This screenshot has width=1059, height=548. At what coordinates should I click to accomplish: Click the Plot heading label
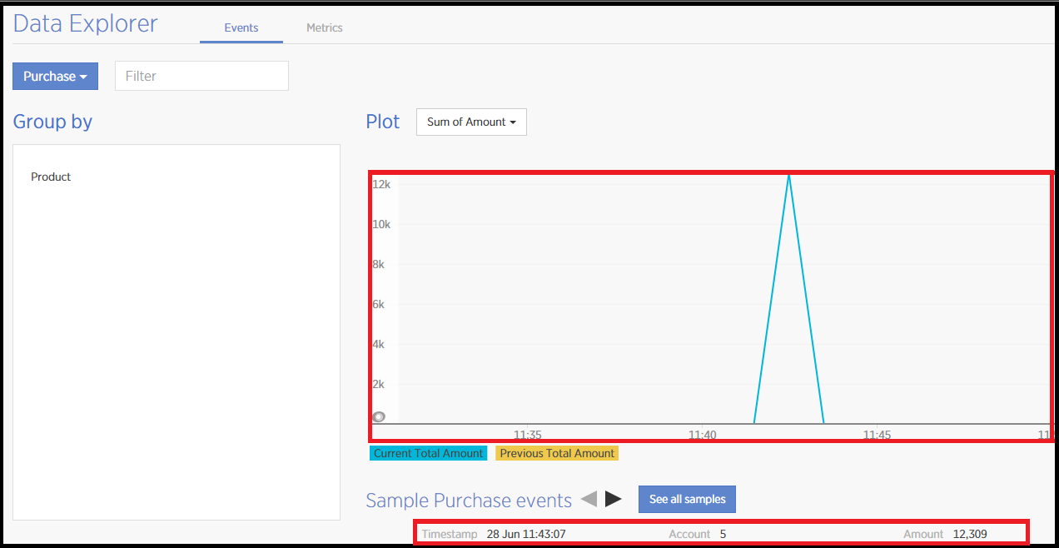(x=382, y=122)
